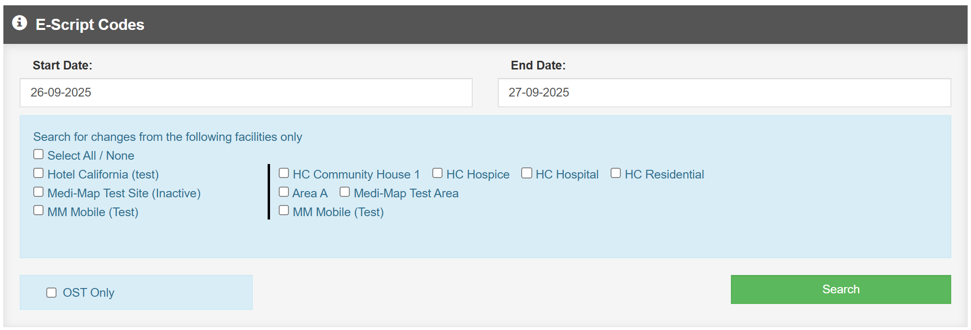
Task: Select the MM Mobile (Test) checkbox on the left
Action: [x=39, y=209]
